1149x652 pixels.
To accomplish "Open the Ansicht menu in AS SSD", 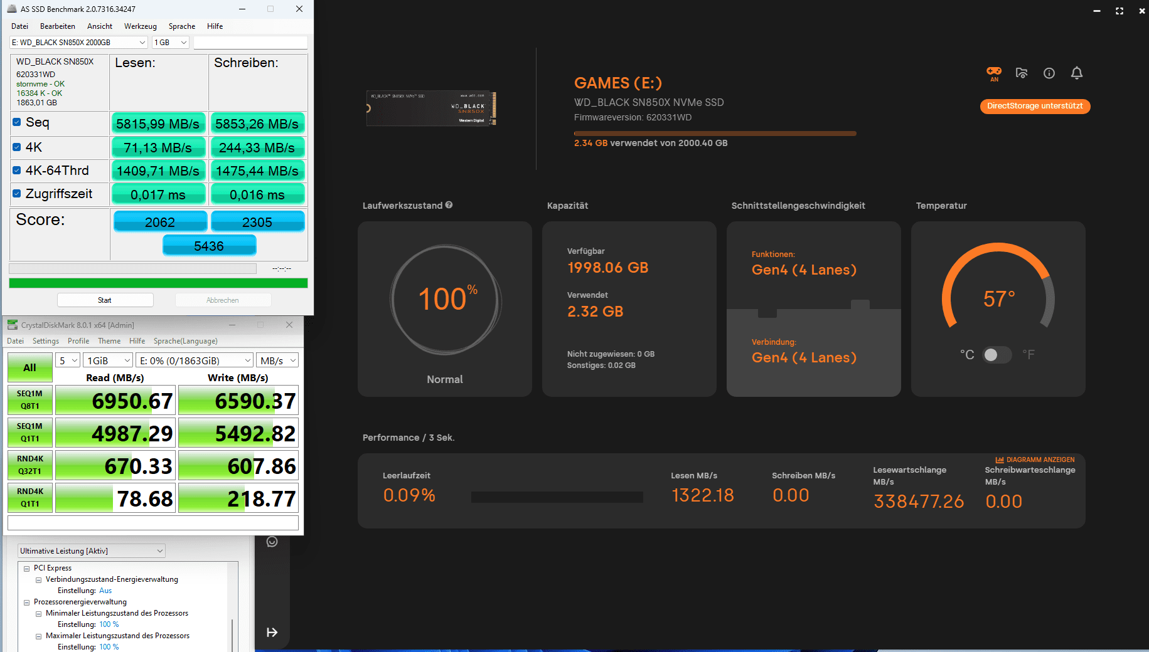I will coord(100,26).
